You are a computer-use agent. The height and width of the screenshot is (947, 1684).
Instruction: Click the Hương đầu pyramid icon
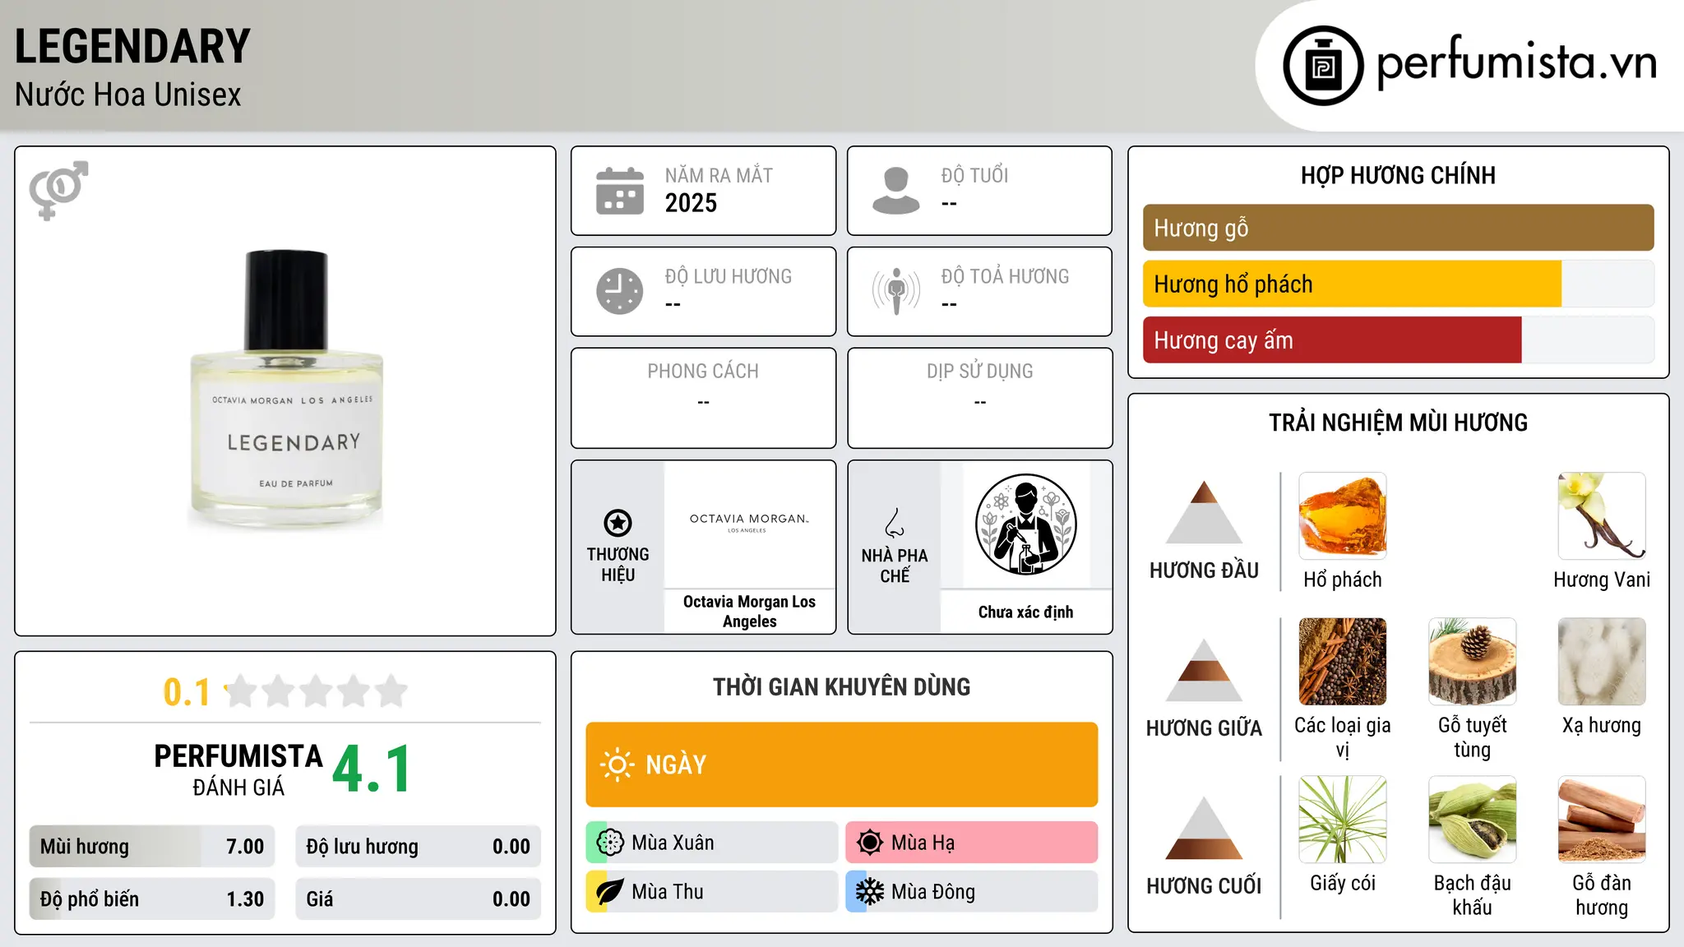coord(1204,512)
